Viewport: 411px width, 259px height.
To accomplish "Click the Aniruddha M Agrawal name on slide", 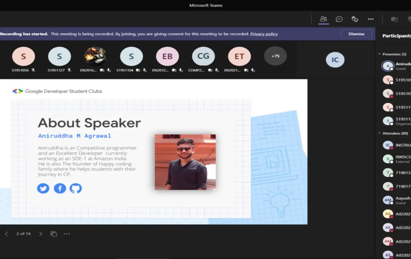I will (x=75, y=135).
